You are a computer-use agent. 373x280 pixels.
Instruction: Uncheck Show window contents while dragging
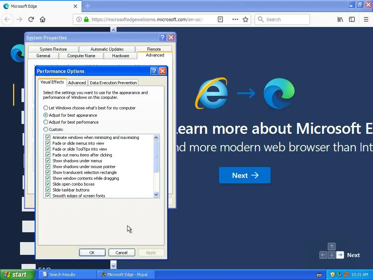point(48,178)
